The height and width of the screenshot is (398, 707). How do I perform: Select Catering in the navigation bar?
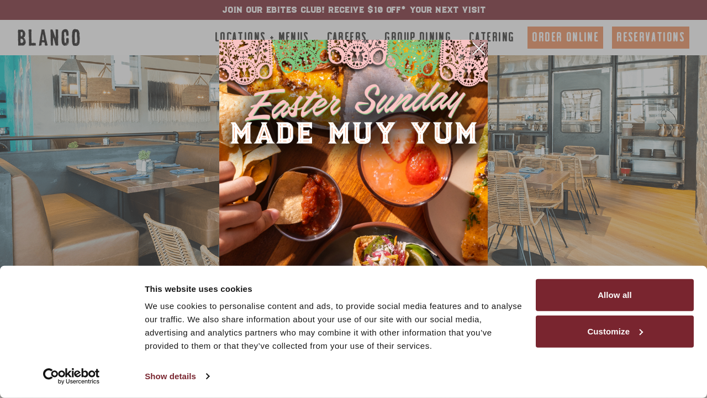[492, 37]
